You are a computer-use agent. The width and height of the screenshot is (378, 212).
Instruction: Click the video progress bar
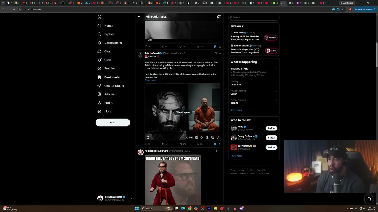183,133
